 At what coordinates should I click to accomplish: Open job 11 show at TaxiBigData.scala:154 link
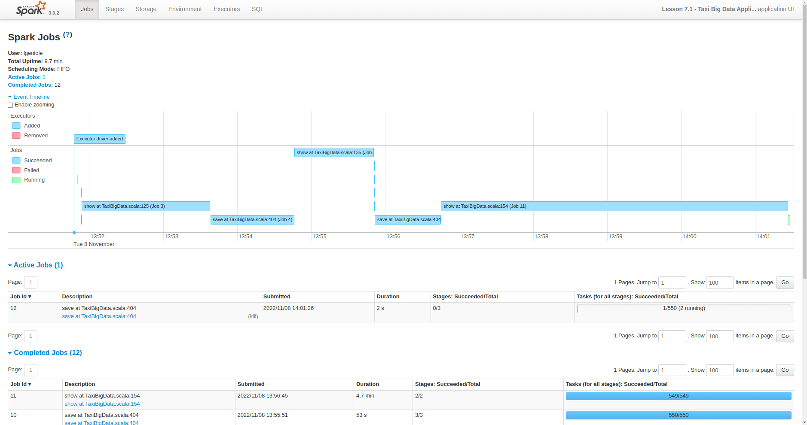pyautogui.click(x=102, y=404)
